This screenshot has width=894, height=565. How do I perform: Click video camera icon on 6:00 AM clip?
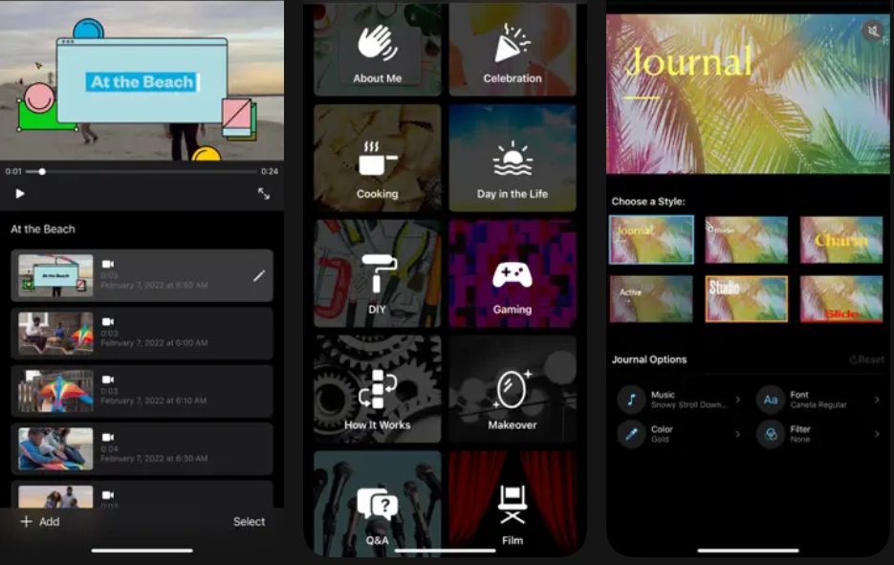[108, 322]
